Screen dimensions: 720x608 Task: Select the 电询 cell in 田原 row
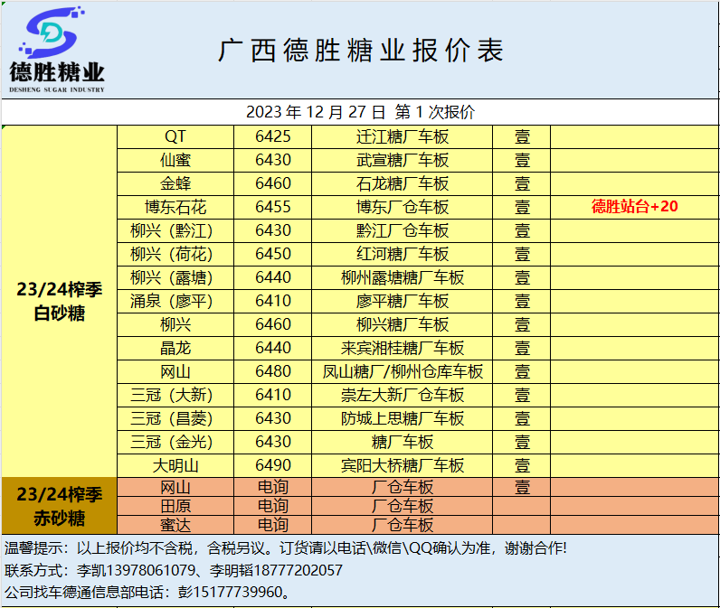click(272, 506)
